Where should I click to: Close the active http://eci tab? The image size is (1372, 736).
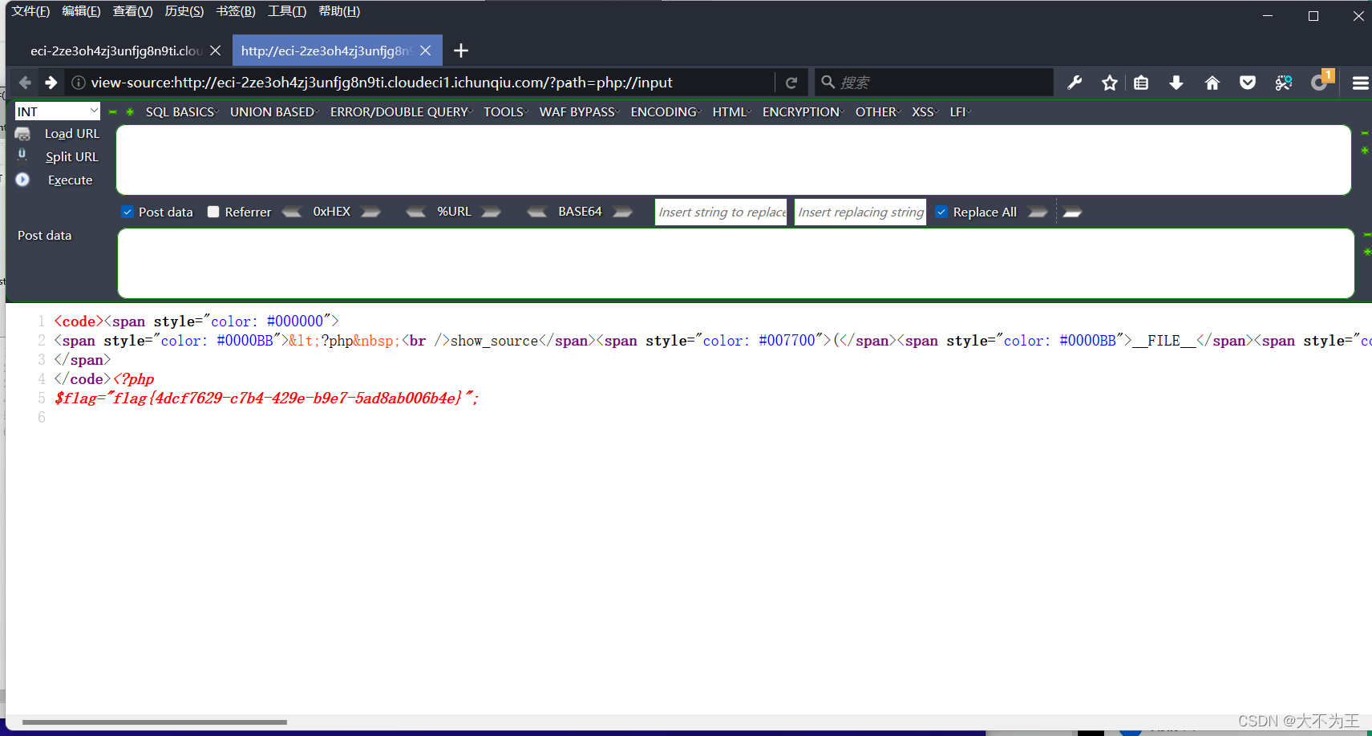click(426, 51)
